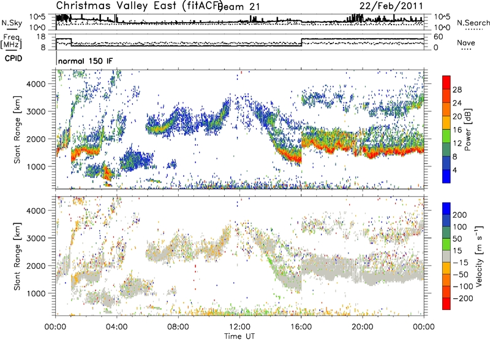Click the '-200' tick on Velocity colorbar

(x=462, y=298)
